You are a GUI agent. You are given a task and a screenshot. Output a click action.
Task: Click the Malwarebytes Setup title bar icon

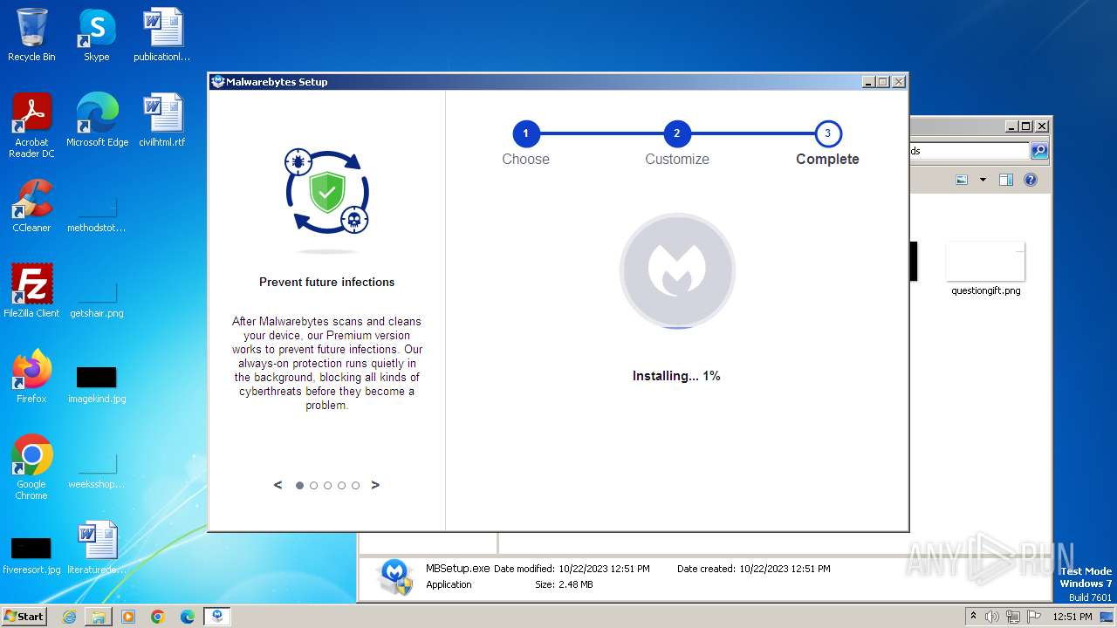point(217,82)
